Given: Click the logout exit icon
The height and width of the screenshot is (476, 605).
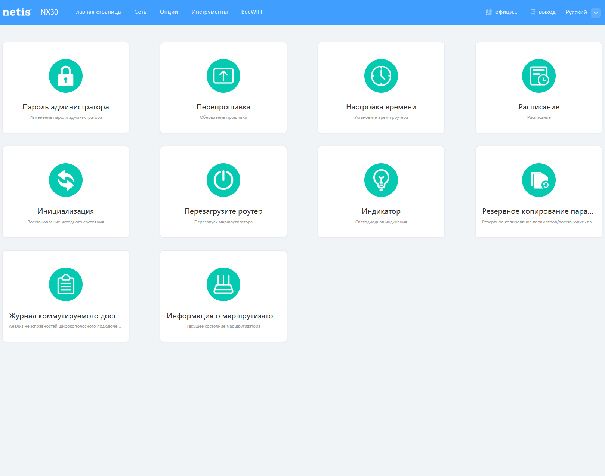Looking at the screenshot, I should 533,12.
